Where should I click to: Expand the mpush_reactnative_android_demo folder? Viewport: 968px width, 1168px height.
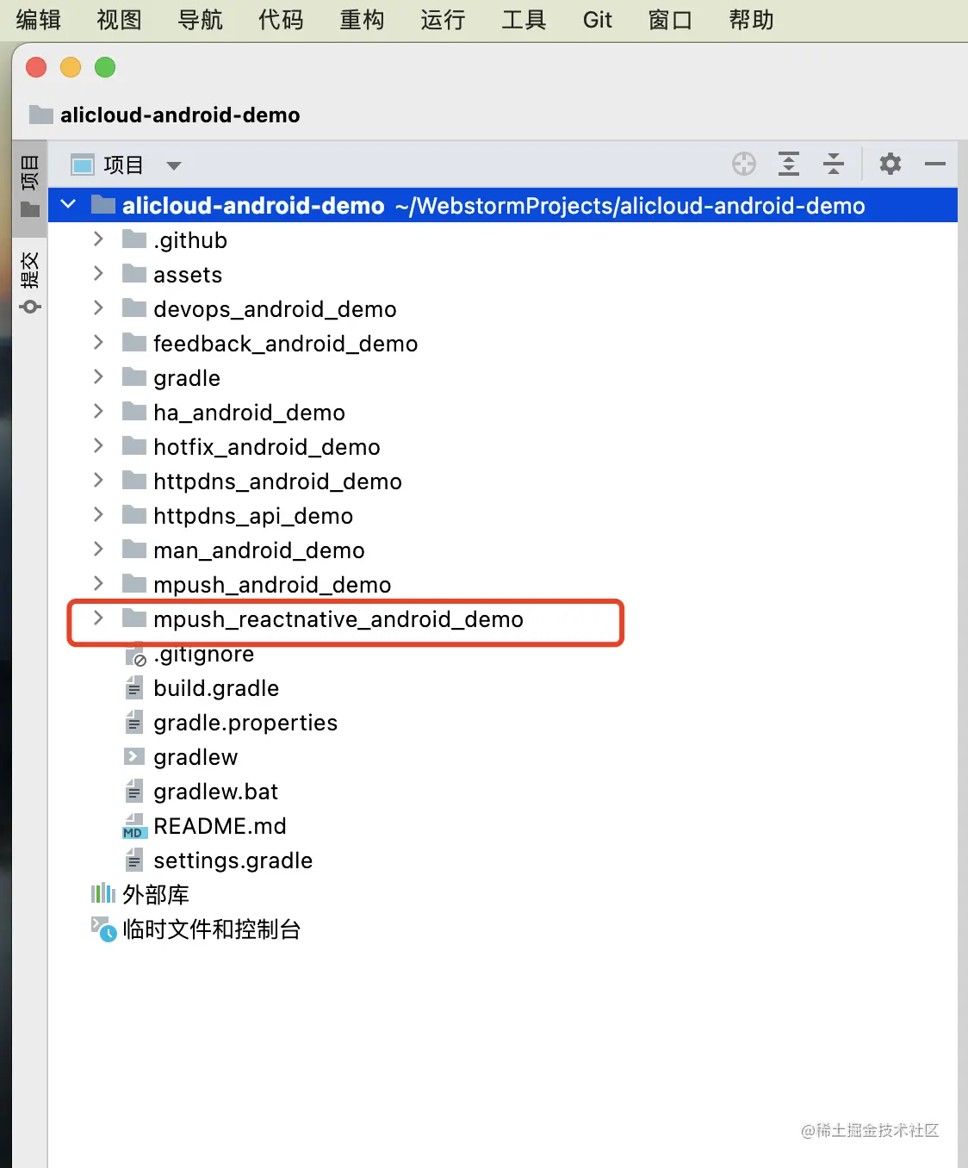click(x=98, y=618)
